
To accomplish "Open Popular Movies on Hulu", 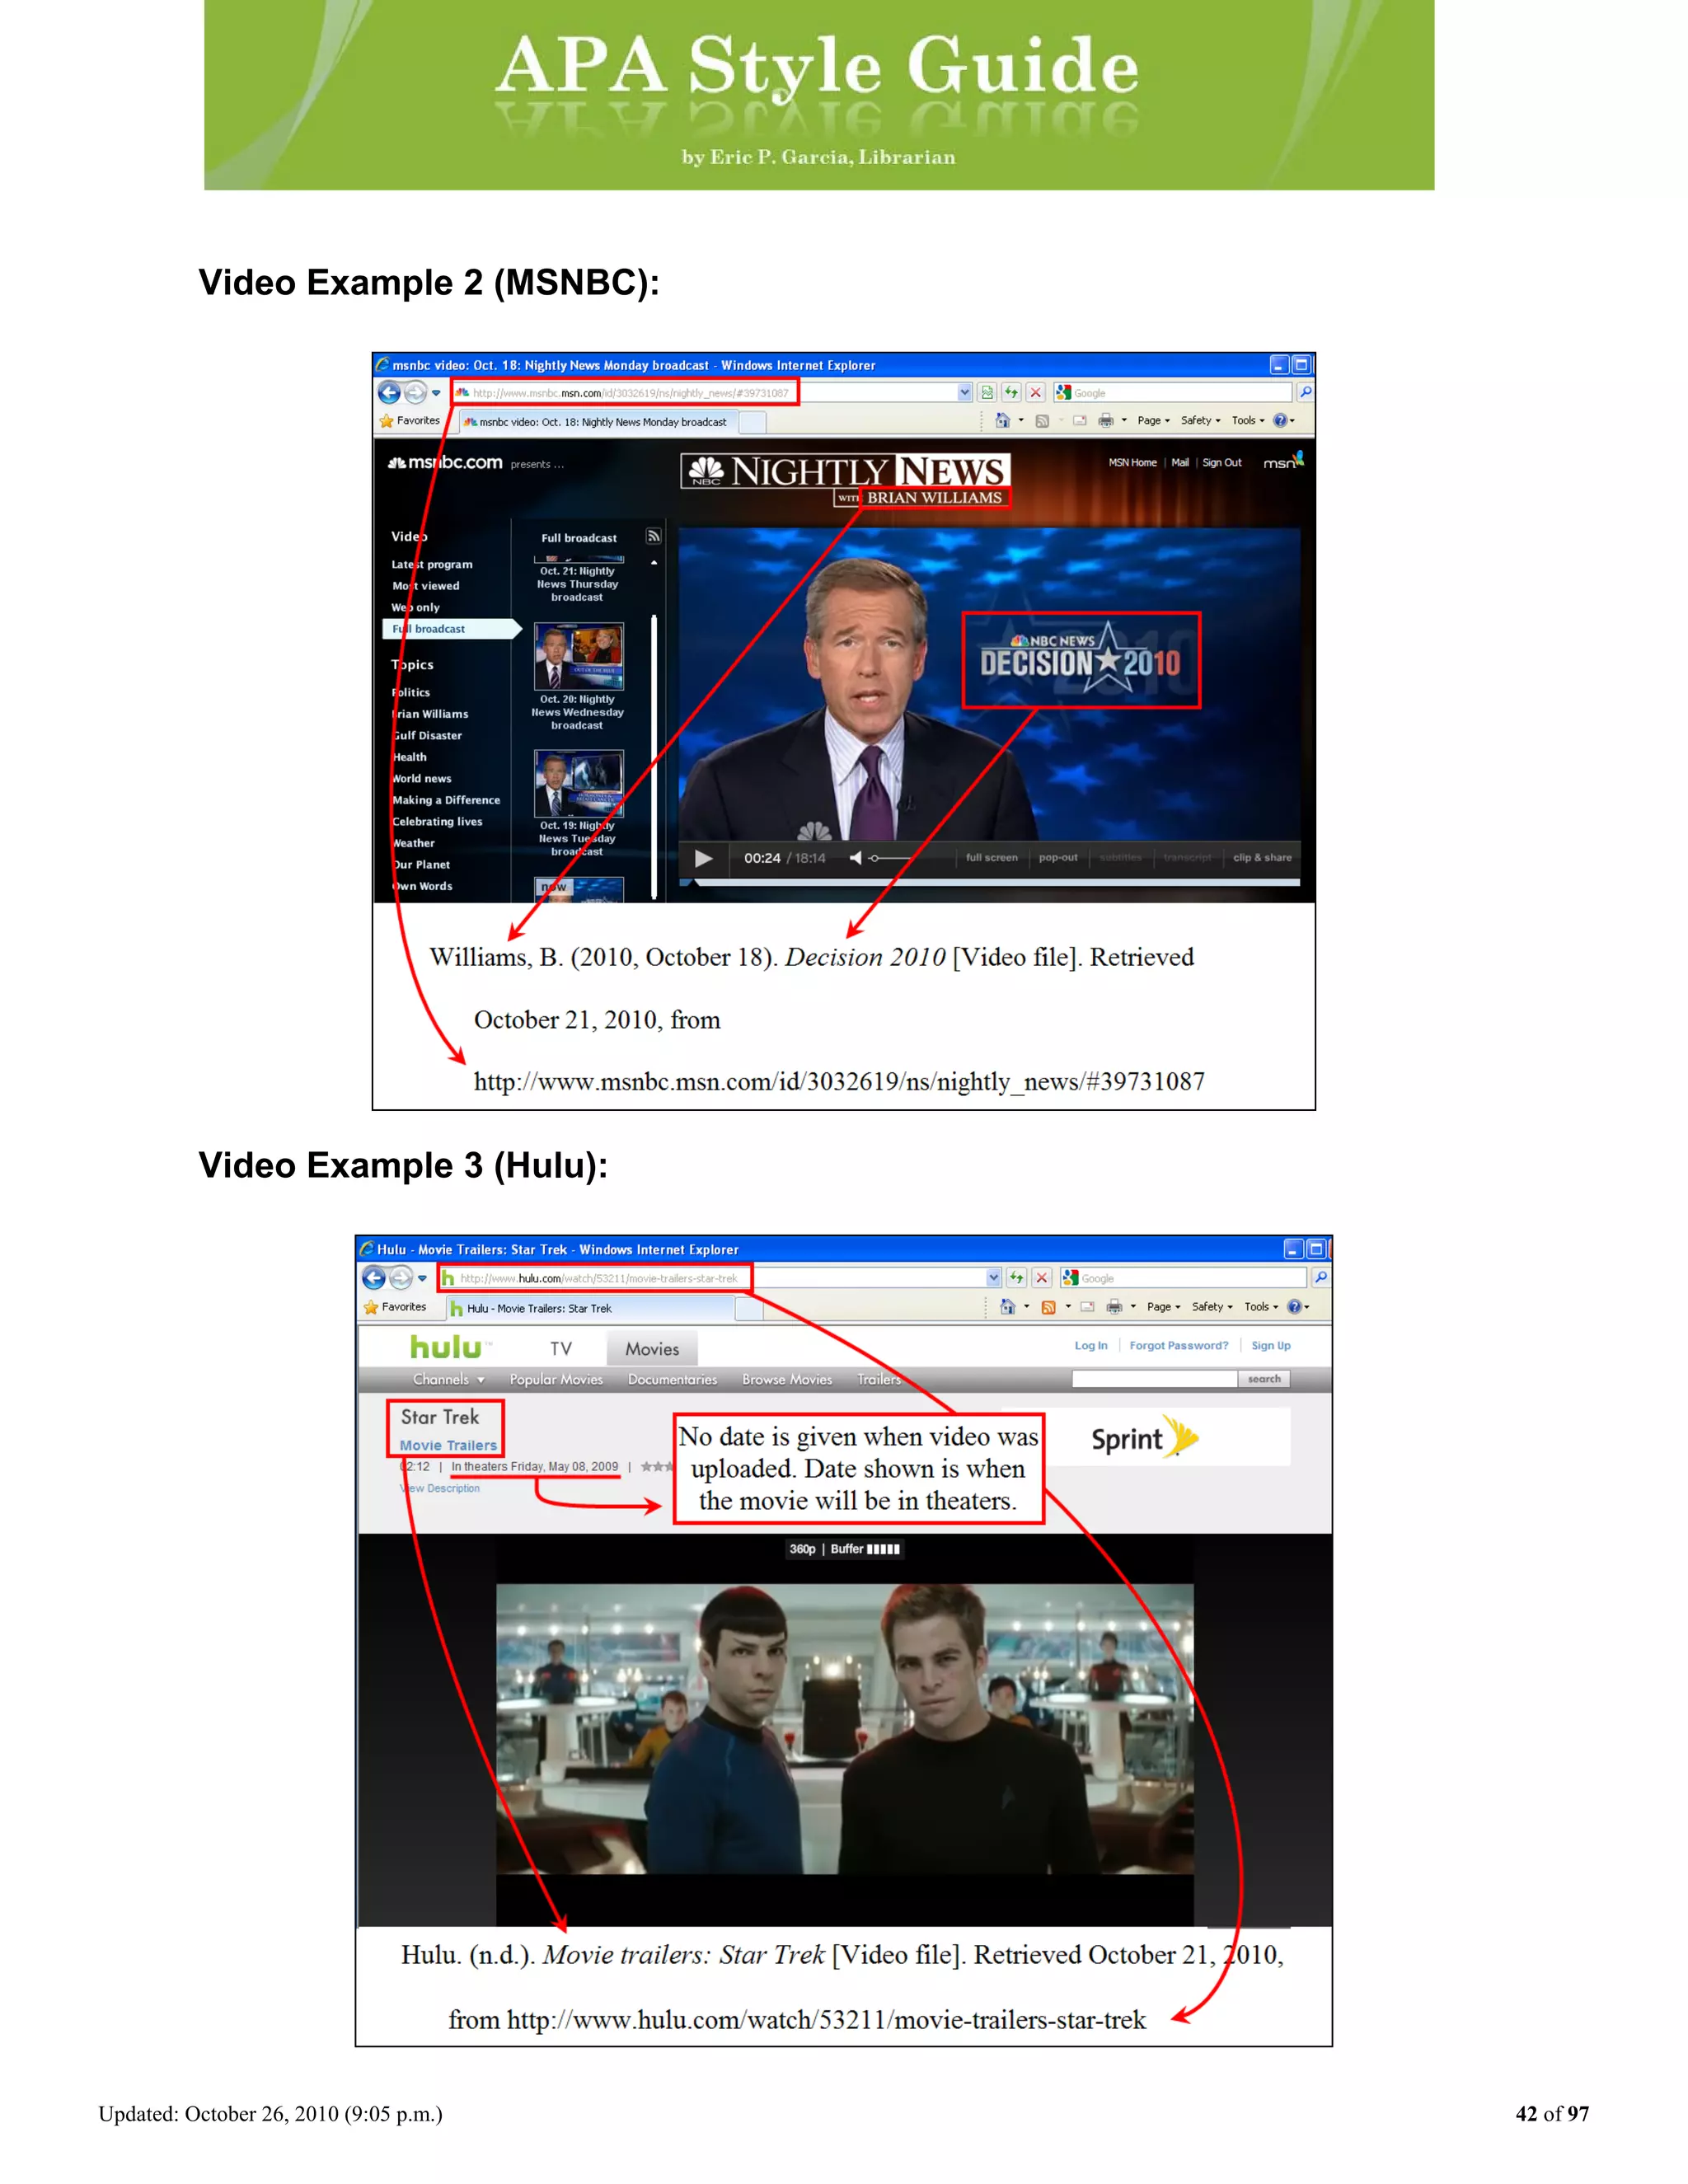I will coord(556,1380).
